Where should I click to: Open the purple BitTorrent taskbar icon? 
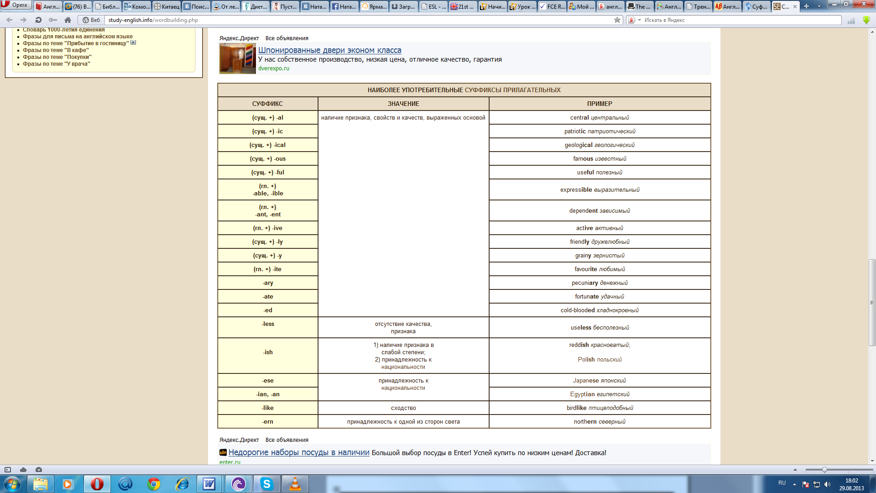coord(238,484)
